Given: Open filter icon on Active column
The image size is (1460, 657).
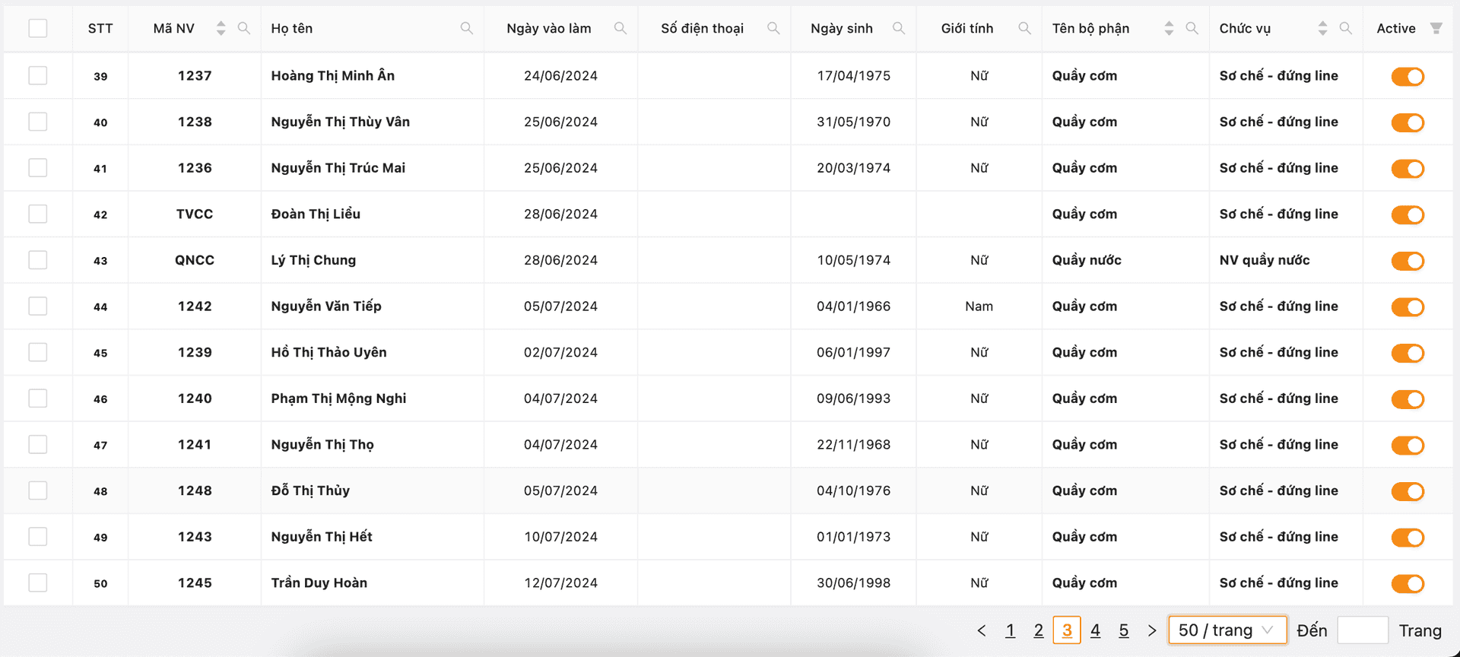Looking at the screenshot, I should (1436, 28).
